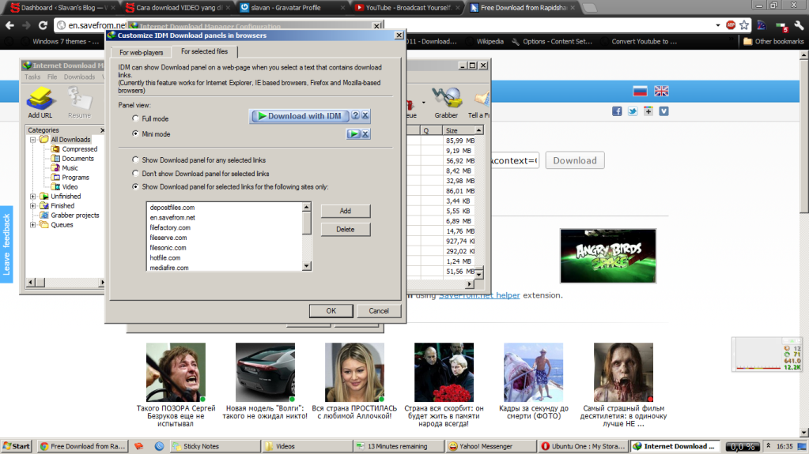Choose Don't show Download panel for selected links
Screen dimensions: 809x454
(136, 173)
